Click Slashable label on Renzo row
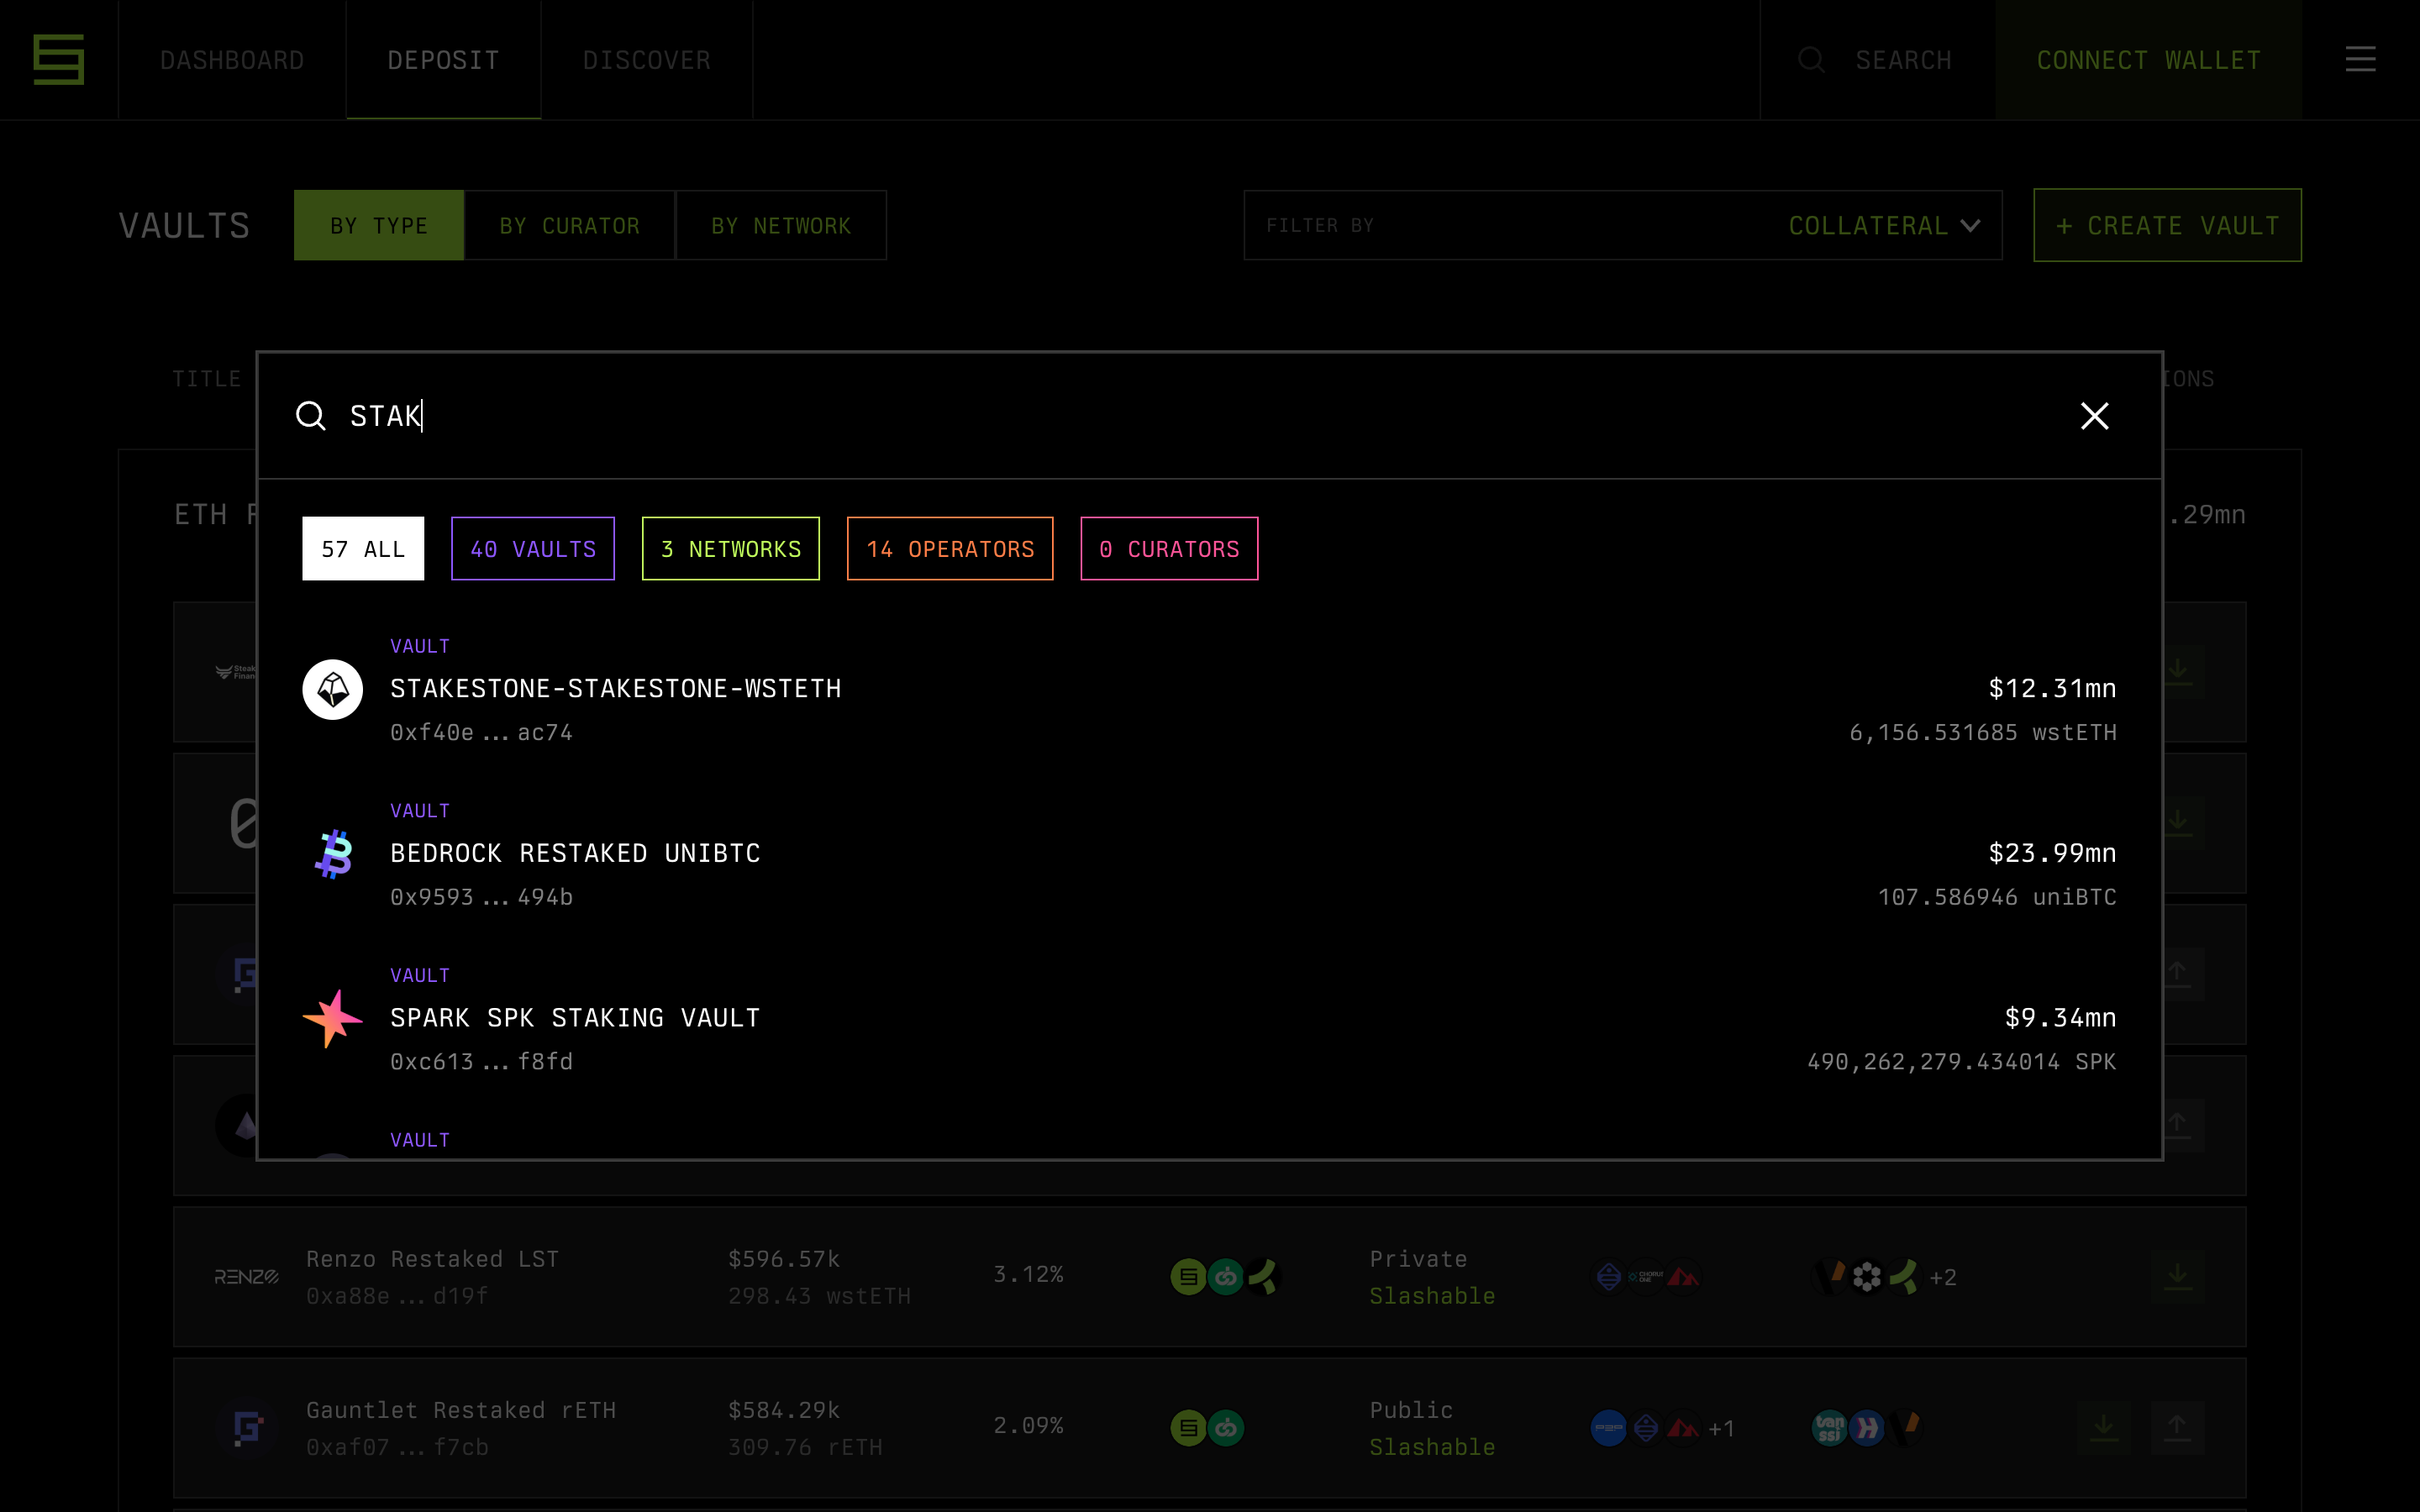 pos(1432,1297)
